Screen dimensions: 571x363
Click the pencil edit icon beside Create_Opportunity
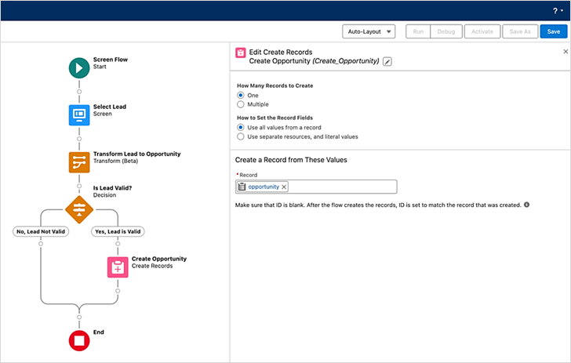387,61
